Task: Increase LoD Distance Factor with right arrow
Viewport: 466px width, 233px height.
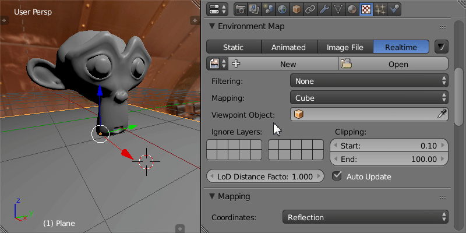Action: (318, 176)
